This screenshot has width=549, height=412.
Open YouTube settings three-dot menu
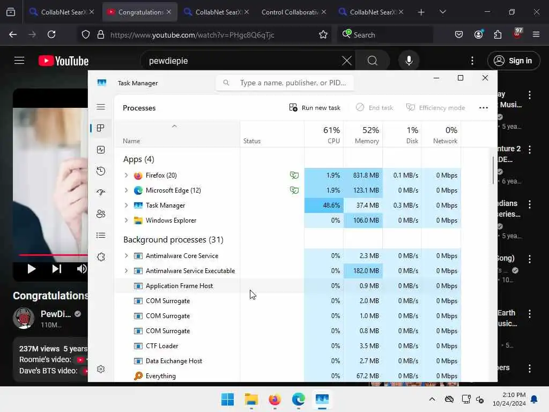coord(472,61)
